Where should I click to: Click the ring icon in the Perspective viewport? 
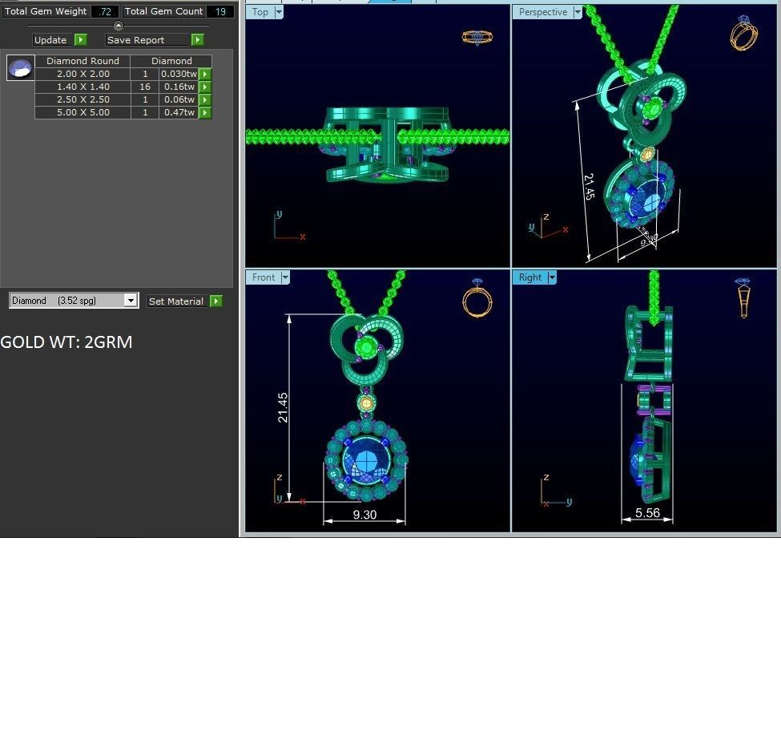[744, 32]
